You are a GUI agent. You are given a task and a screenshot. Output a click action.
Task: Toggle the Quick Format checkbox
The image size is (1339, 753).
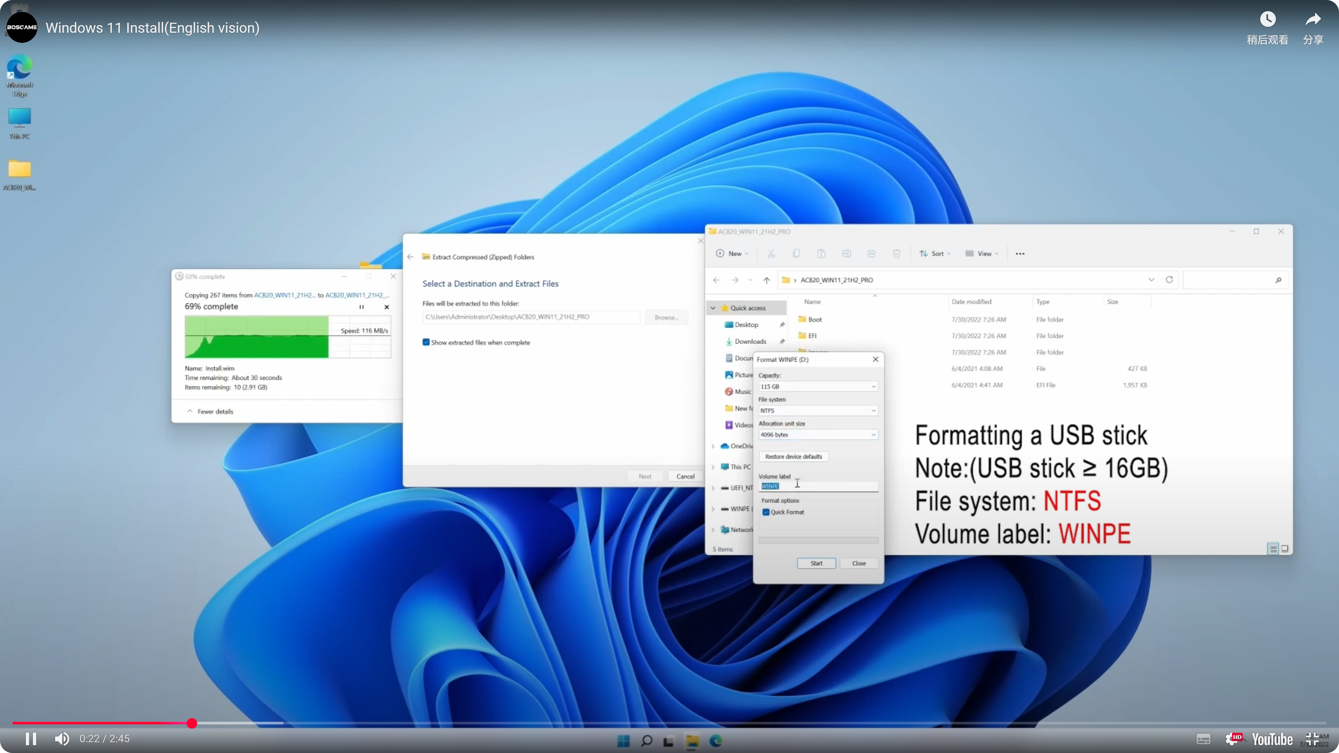[766, 512]
